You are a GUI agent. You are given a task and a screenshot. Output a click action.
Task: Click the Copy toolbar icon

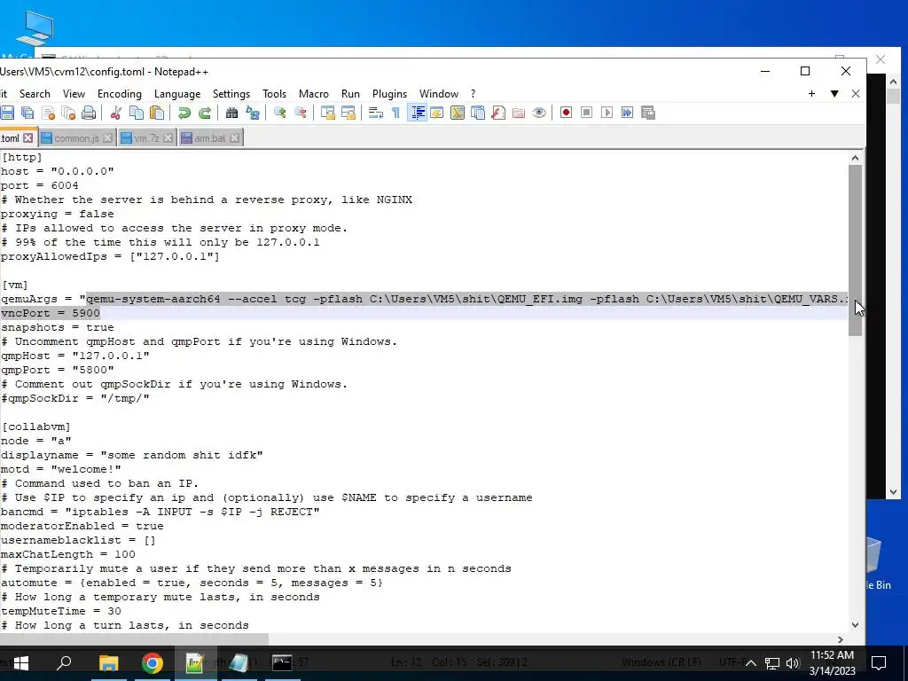[x=137, y=113]
